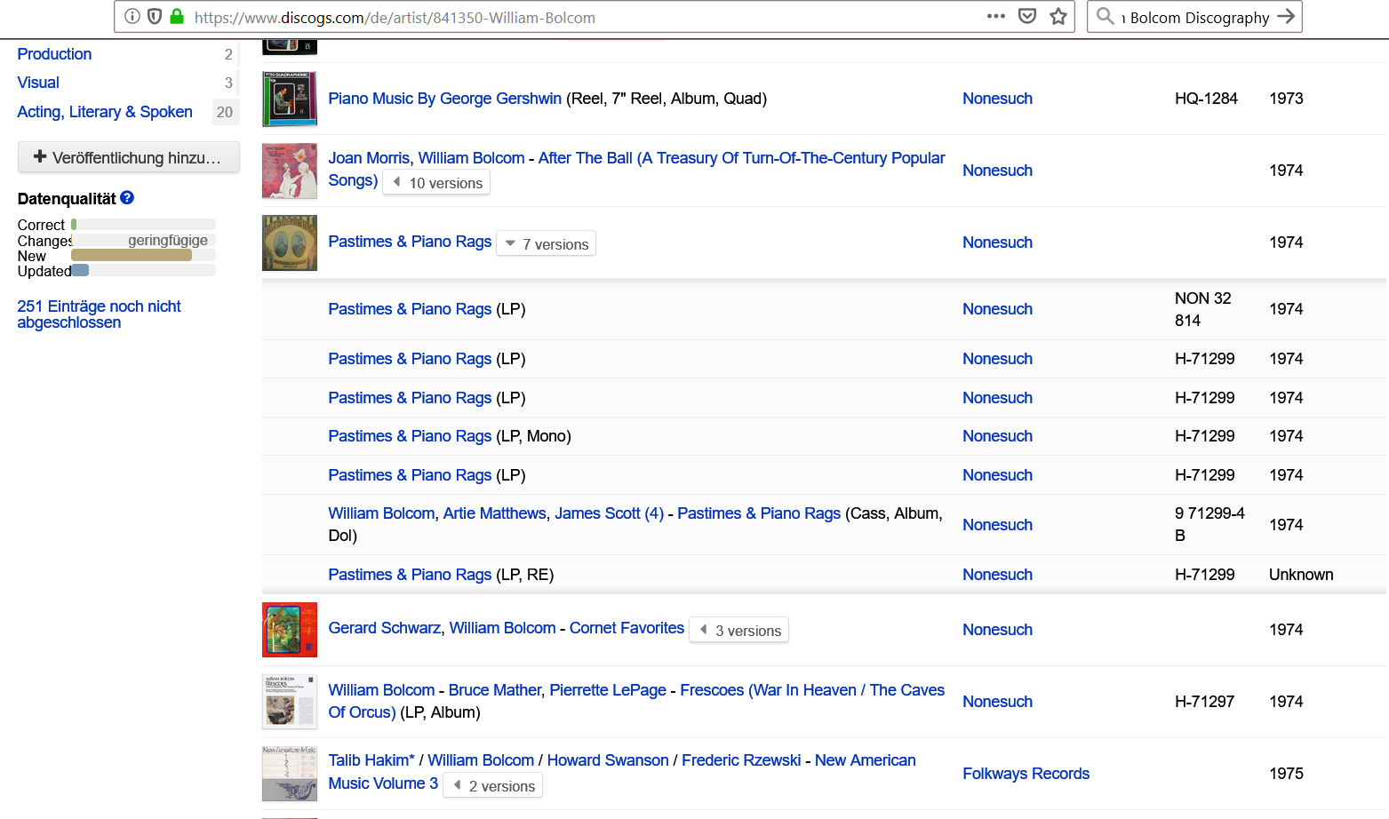Open 251 Einträge noch nicht abgeschlossen link
This screenshot has width=1389, height=819.
tap(99, 314)
